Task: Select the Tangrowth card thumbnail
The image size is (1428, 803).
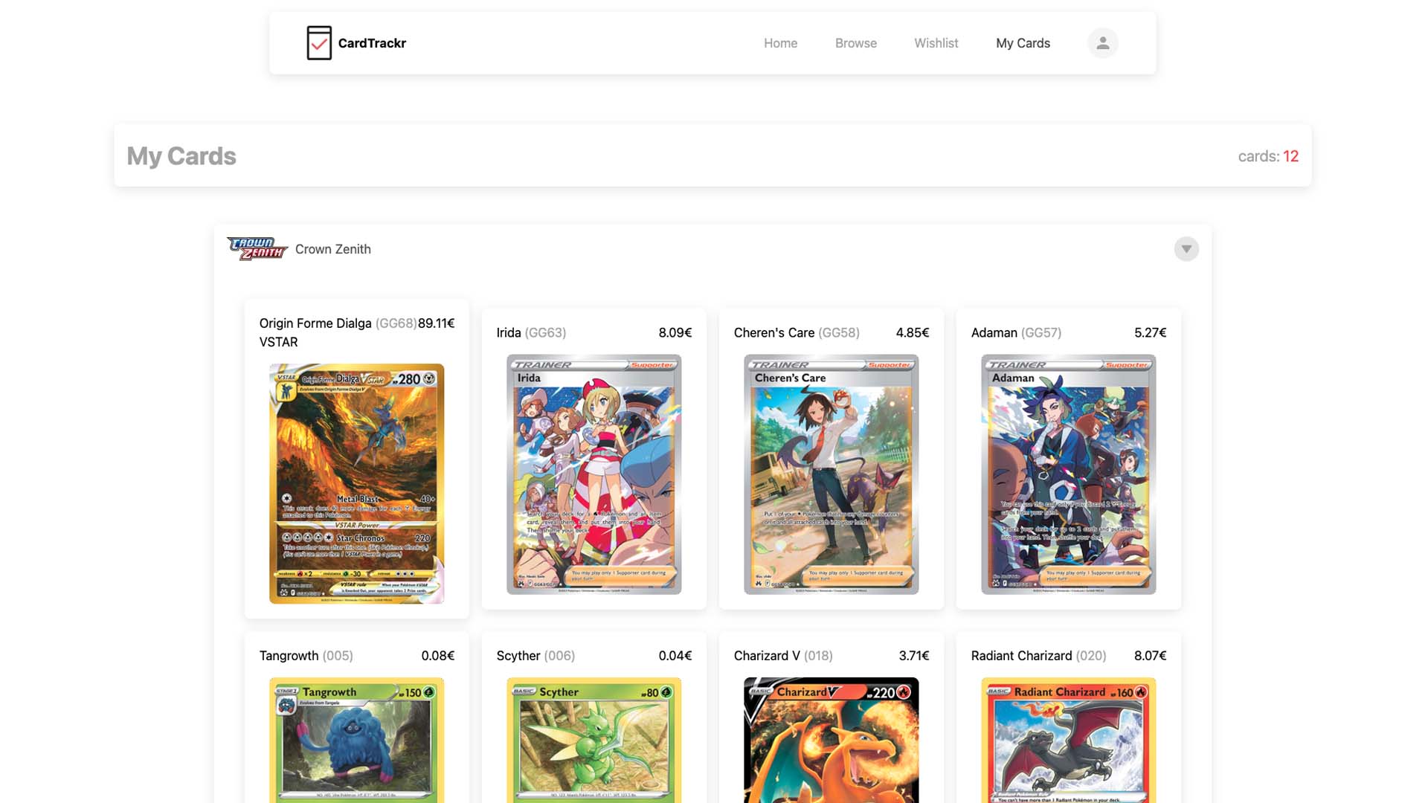Action: coord(356,740)
